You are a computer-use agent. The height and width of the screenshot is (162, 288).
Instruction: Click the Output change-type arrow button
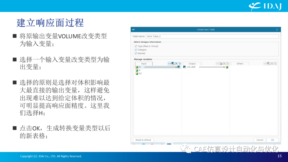coord(219,63)
